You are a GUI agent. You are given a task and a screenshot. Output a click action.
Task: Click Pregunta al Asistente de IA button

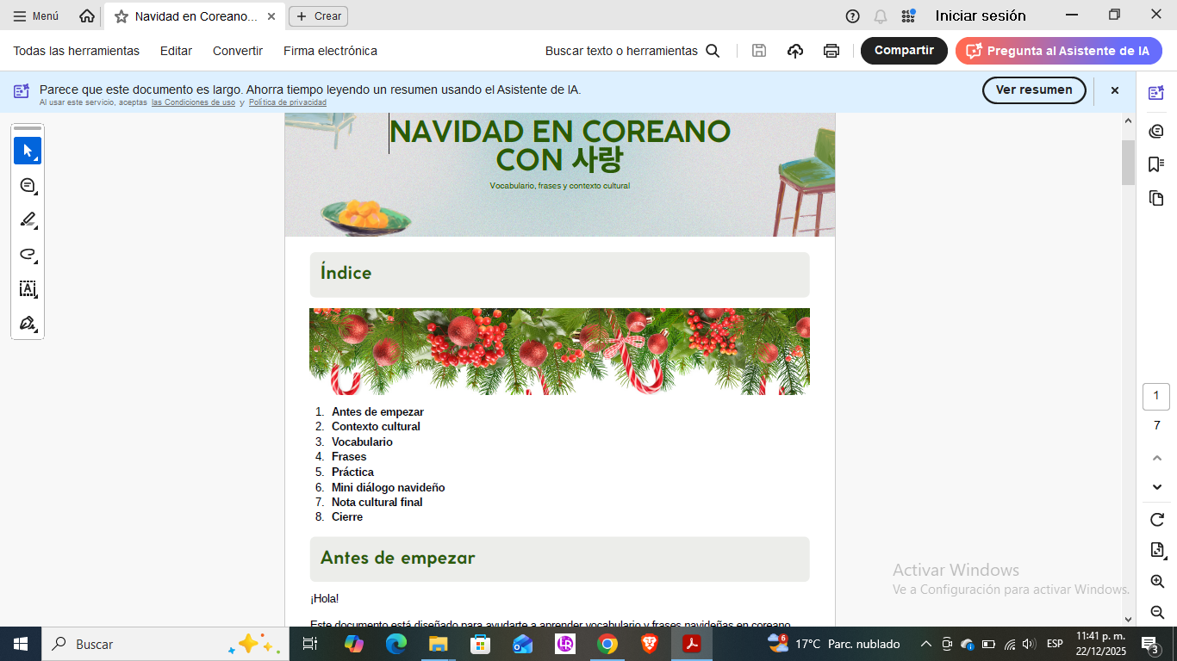pos(1059,51)
